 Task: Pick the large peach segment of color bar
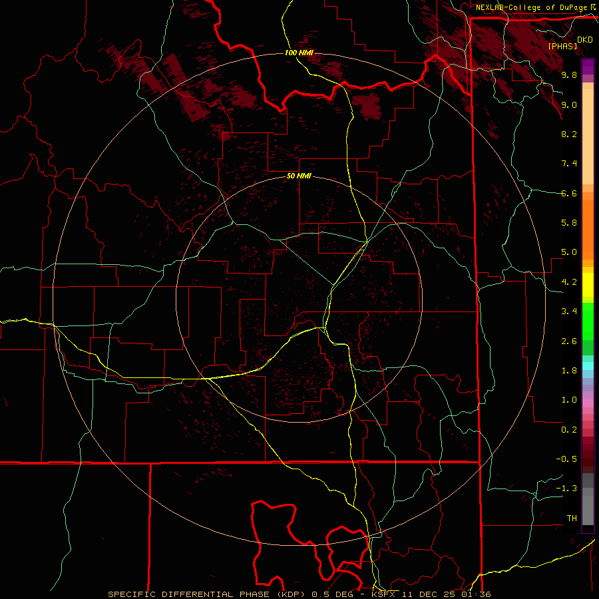coord(588,136)
